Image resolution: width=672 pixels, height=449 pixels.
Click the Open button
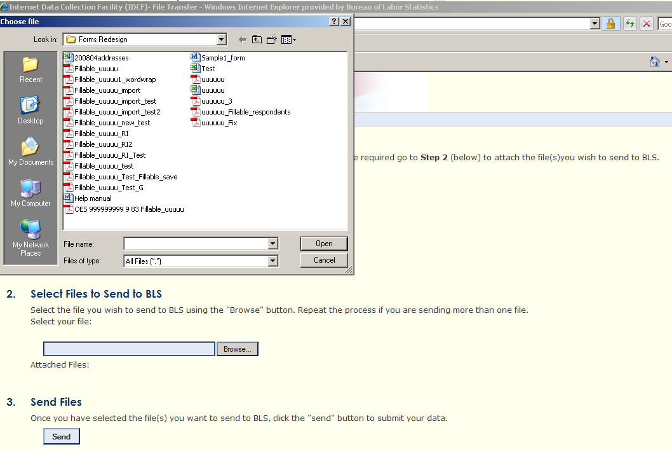324,244
